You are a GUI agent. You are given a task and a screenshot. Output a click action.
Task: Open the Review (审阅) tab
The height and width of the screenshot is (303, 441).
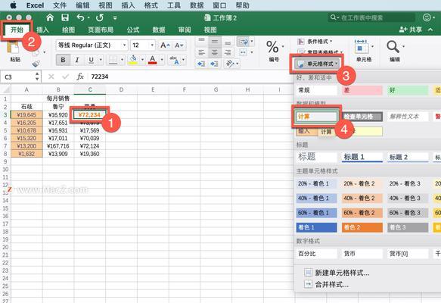[185, 30]
